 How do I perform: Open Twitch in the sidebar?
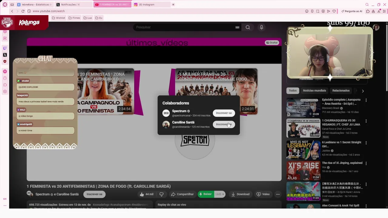pyautogui.click(x=5, y=48)
